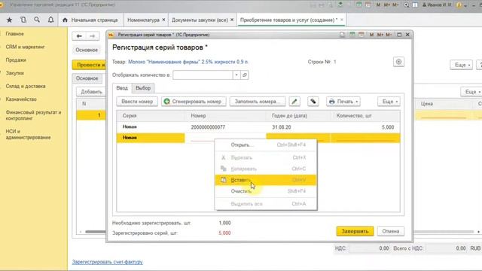
Task: Click the Отмена button
Action: (390, 231)
